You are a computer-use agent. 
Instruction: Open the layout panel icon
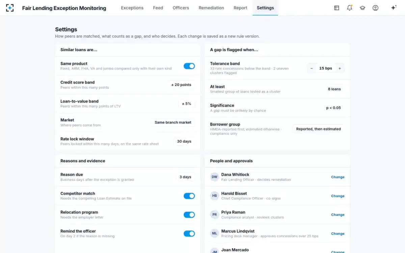click(336, 8)
